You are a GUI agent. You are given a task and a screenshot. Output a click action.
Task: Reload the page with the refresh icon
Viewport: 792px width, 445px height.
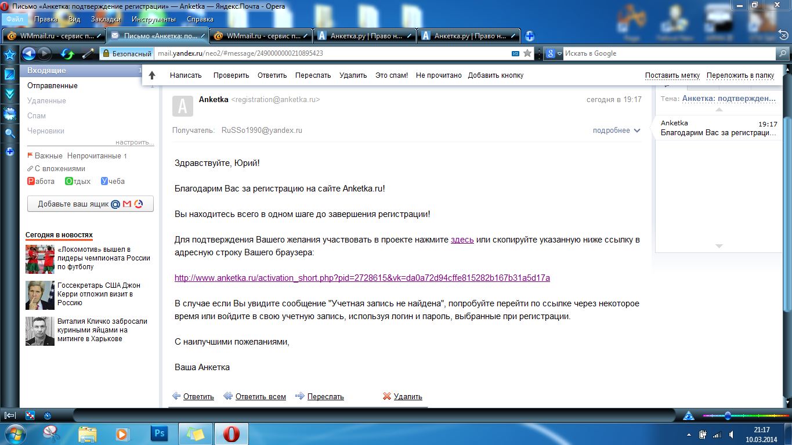pos(68,54)
